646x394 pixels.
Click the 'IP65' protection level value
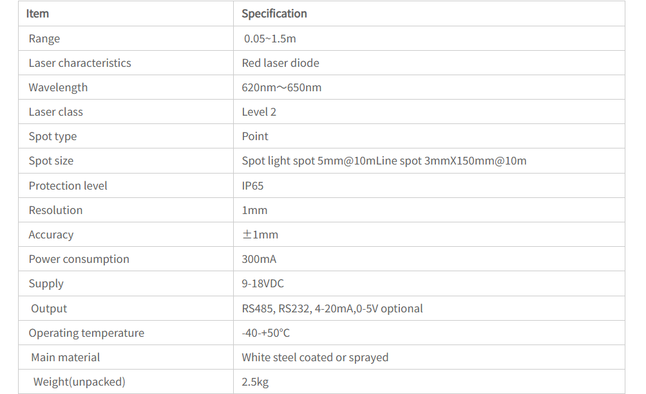tap(252, 186)
